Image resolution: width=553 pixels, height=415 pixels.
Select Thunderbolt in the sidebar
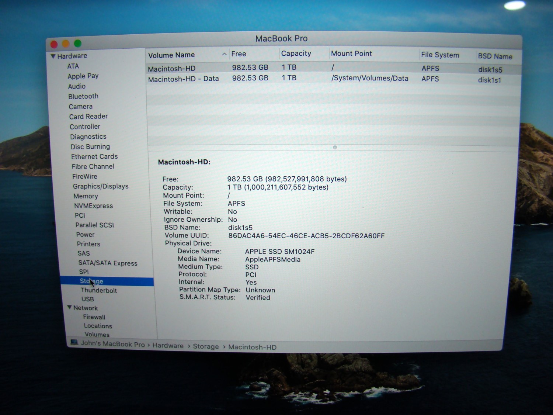coord(98,290)
